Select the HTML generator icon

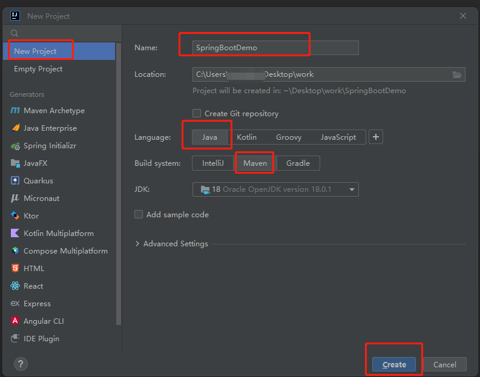(x=15, y=269)
